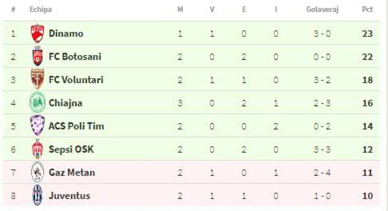
Task: Open the Gaz Metan team link
Action: (72, 172)
